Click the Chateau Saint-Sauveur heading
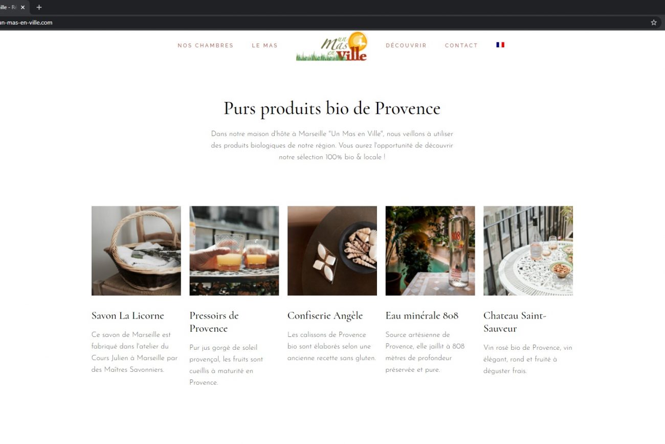Image resolution: width=665 pixels, height=444 pixels. point(515,322)
